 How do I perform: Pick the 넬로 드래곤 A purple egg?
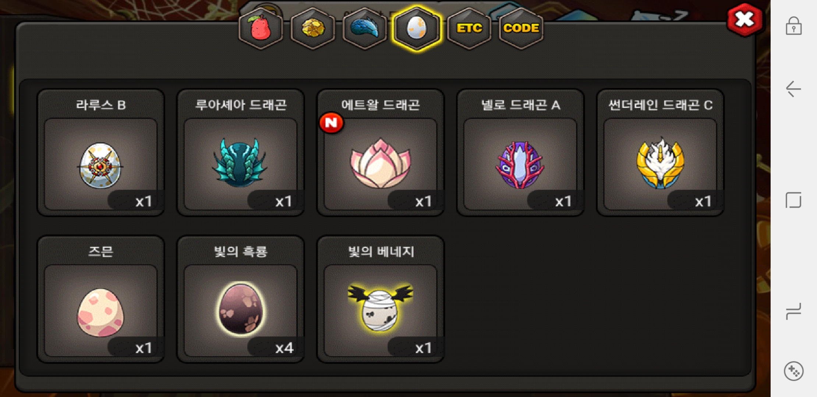point(520,153)
